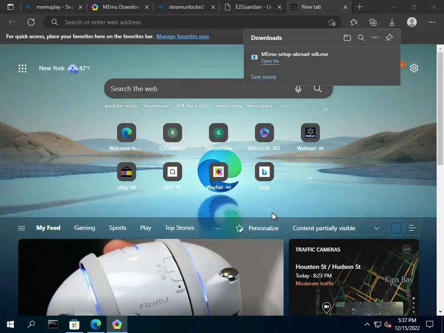This screenshot has height=333, width=444.
Task: Open the QVC ad quick link
Action: pos(173,176)
